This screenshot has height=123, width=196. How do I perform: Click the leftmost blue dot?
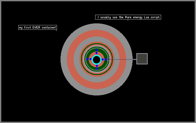tap(87, 59)
